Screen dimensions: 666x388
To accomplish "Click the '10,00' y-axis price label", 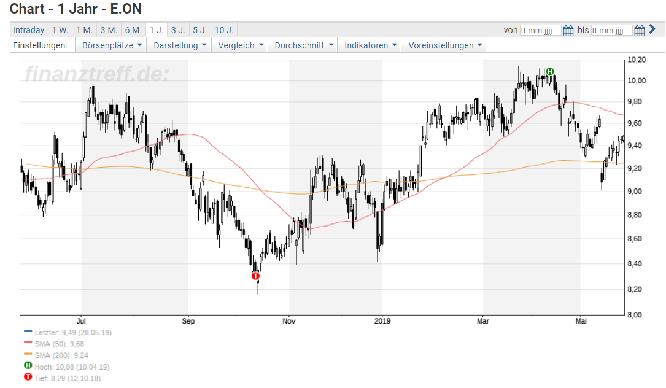I will [637, 81].
